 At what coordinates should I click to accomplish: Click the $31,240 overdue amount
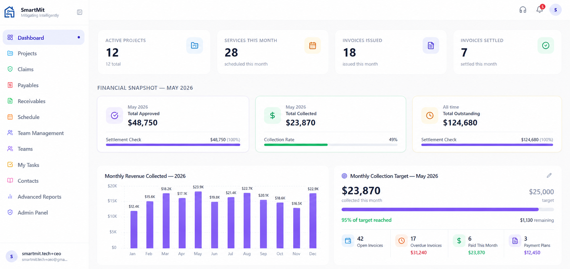pos(418,252)
